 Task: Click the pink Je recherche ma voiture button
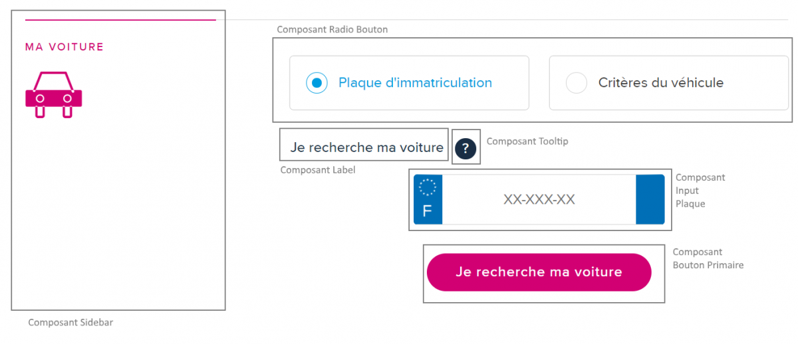(539, 272)
